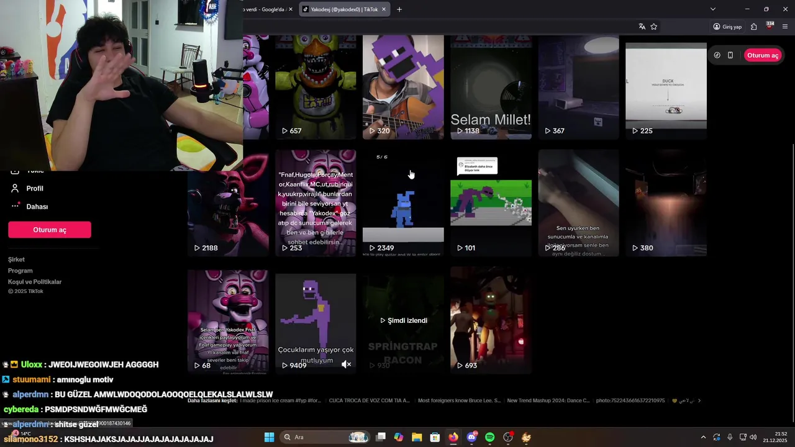
Task: Expand the Program footer section
Action: point(20,271)
